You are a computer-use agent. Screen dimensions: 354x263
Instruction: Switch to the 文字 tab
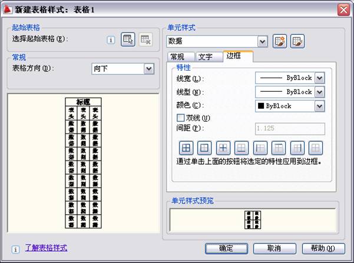click(x=206, y=57)
